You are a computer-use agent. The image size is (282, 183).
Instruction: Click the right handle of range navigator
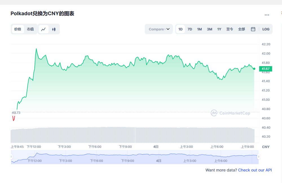click(259, 157)
